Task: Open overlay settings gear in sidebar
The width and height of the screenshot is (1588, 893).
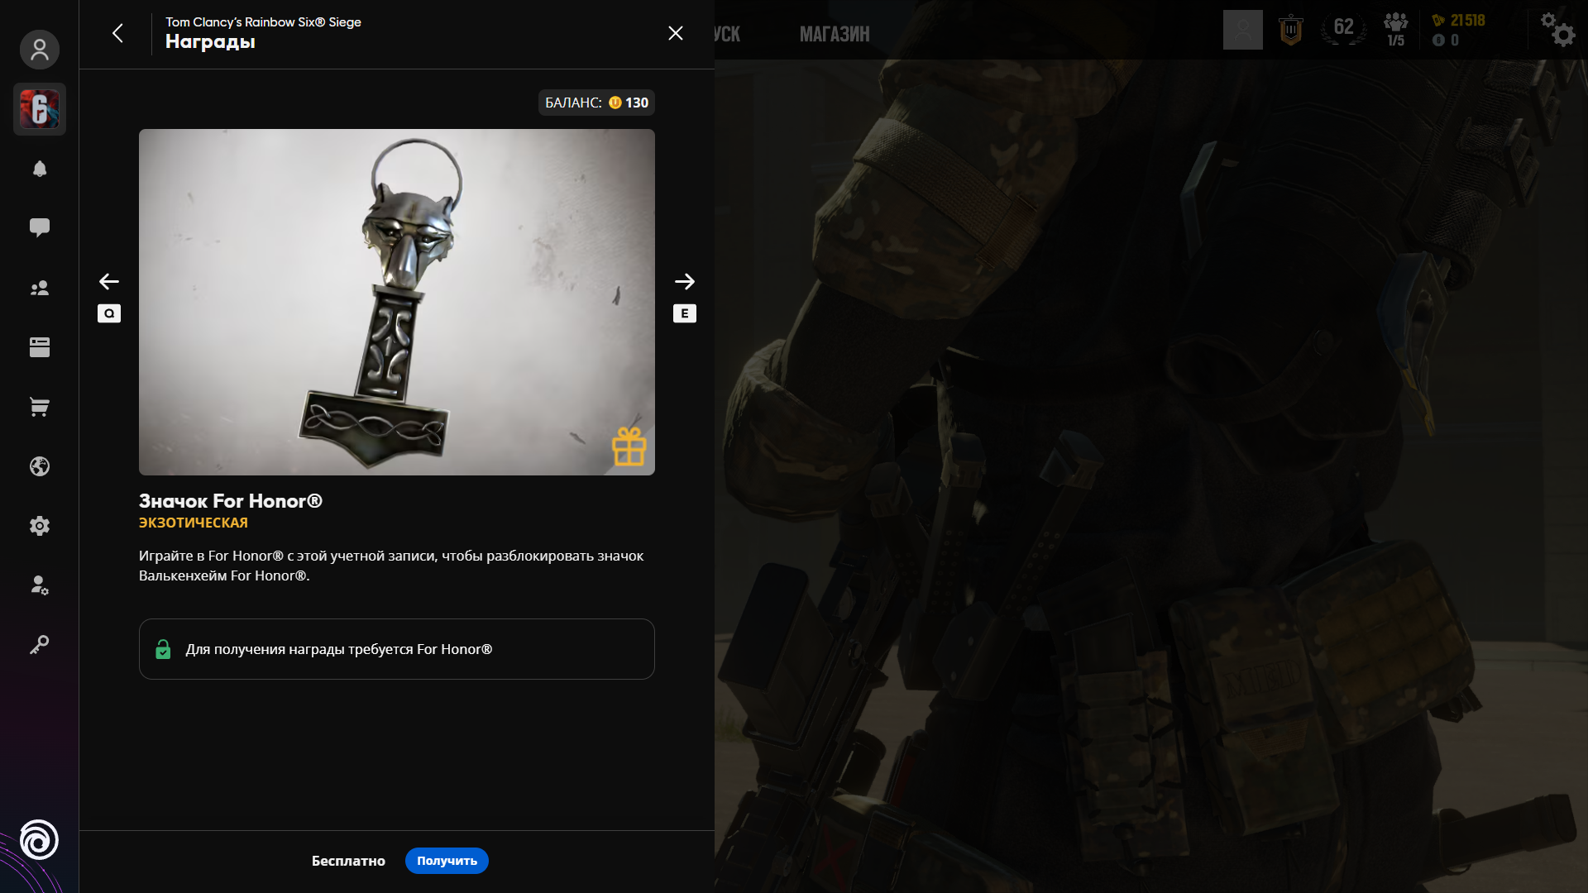Action: click(40, 526)
